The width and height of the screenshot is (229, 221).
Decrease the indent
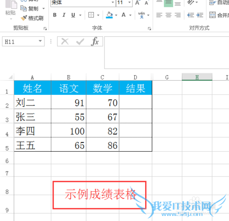[191, 15]
